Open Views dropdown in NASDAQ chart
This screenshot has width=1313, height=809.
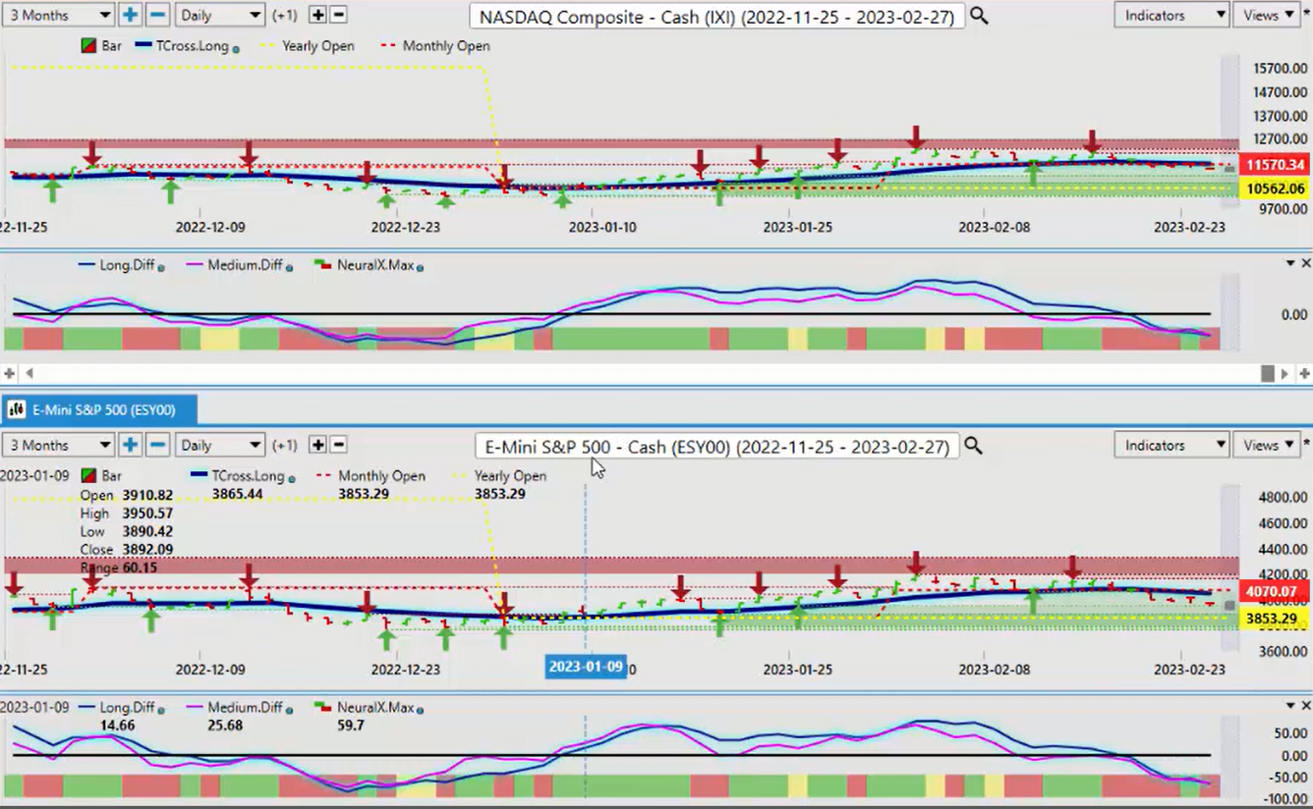click(x=1267, y=15)
